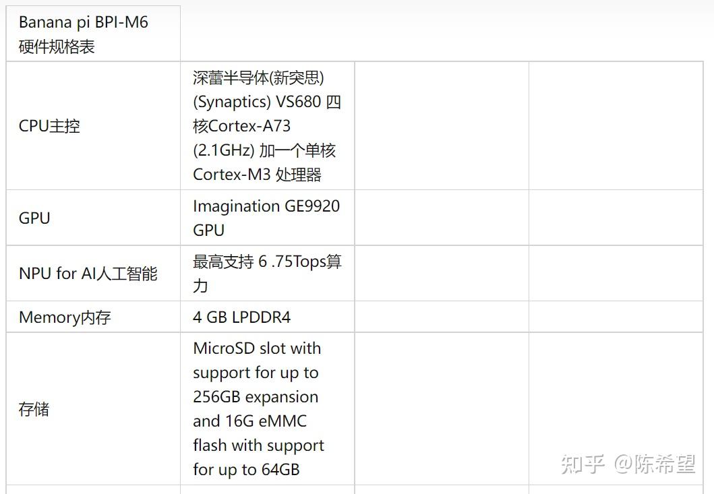714x494 pixels.
Task: Click the 硬件规格表 title text
Action: [x=57, y=47]
